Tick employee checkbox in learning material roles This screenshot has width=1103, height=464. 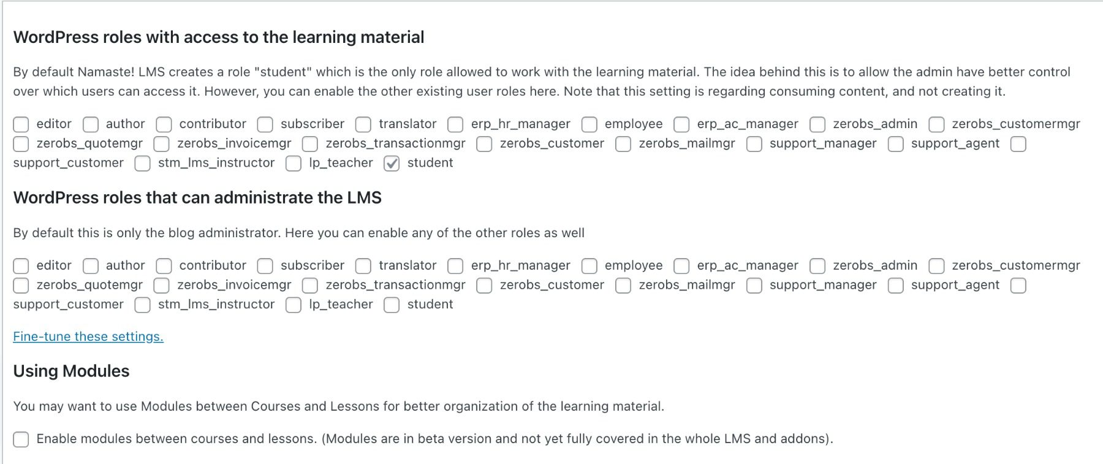point(589,124)
